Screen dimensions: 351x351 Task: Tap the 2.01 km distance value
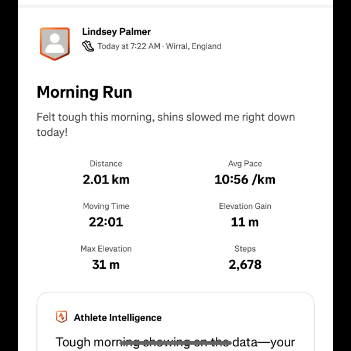tap(106, 180)
